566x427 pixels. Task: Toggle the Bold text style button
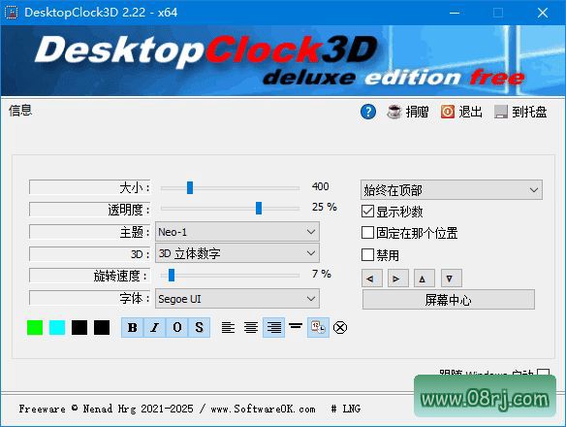[133, 328]
